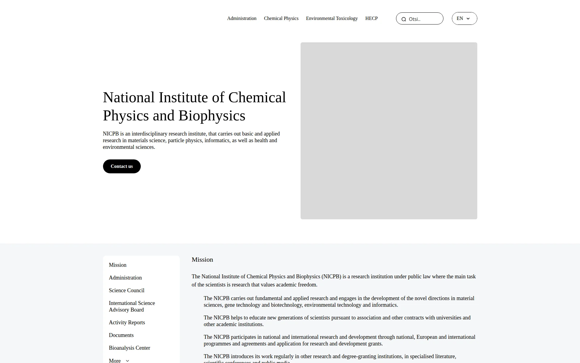580x363 pixels.
Task: Open Documents sidebar link
Action: pyautogui.click(x=121, y=335)
